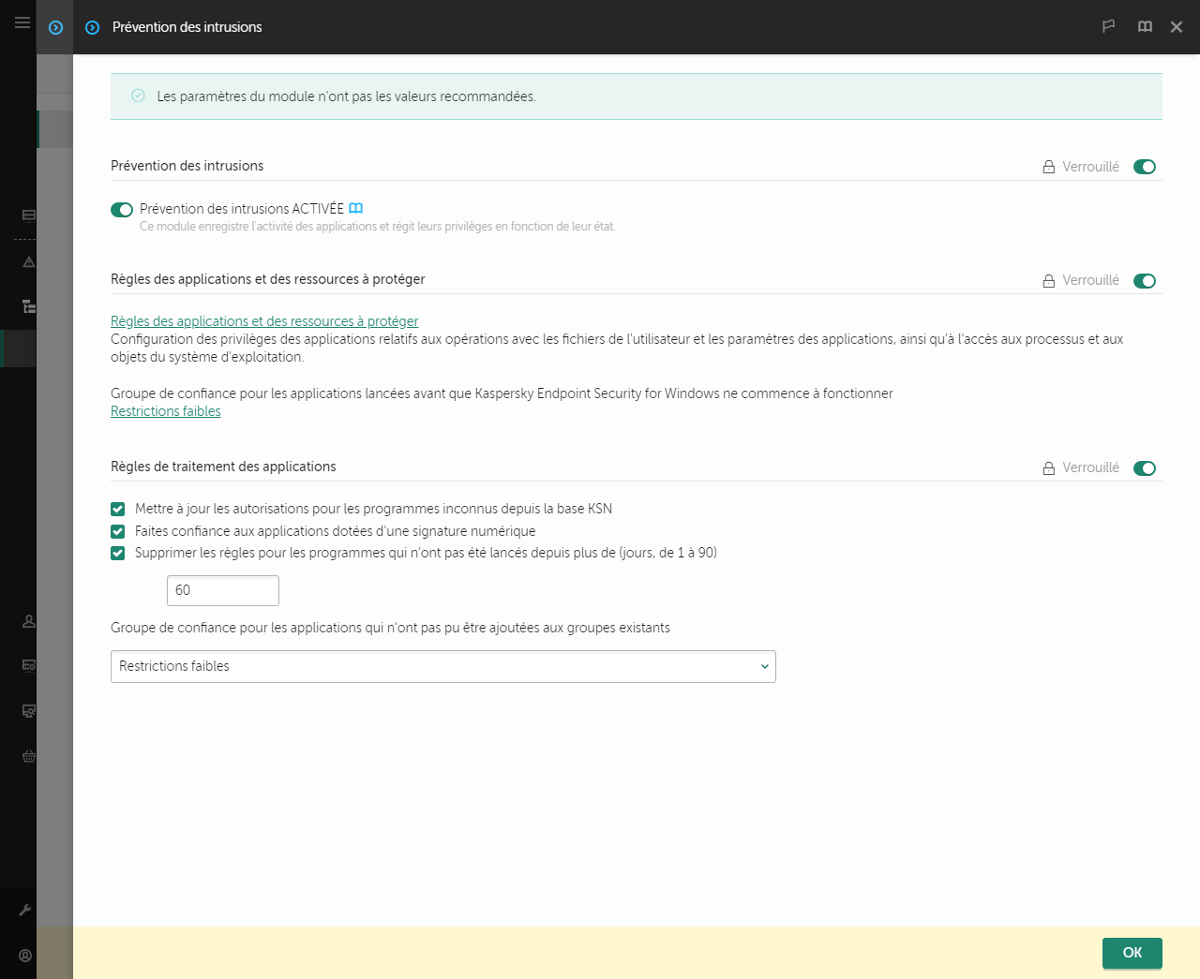
Task: Click the Restrictions faibles hyperlink
Action: pyautogui.click(x=165, y=410)
